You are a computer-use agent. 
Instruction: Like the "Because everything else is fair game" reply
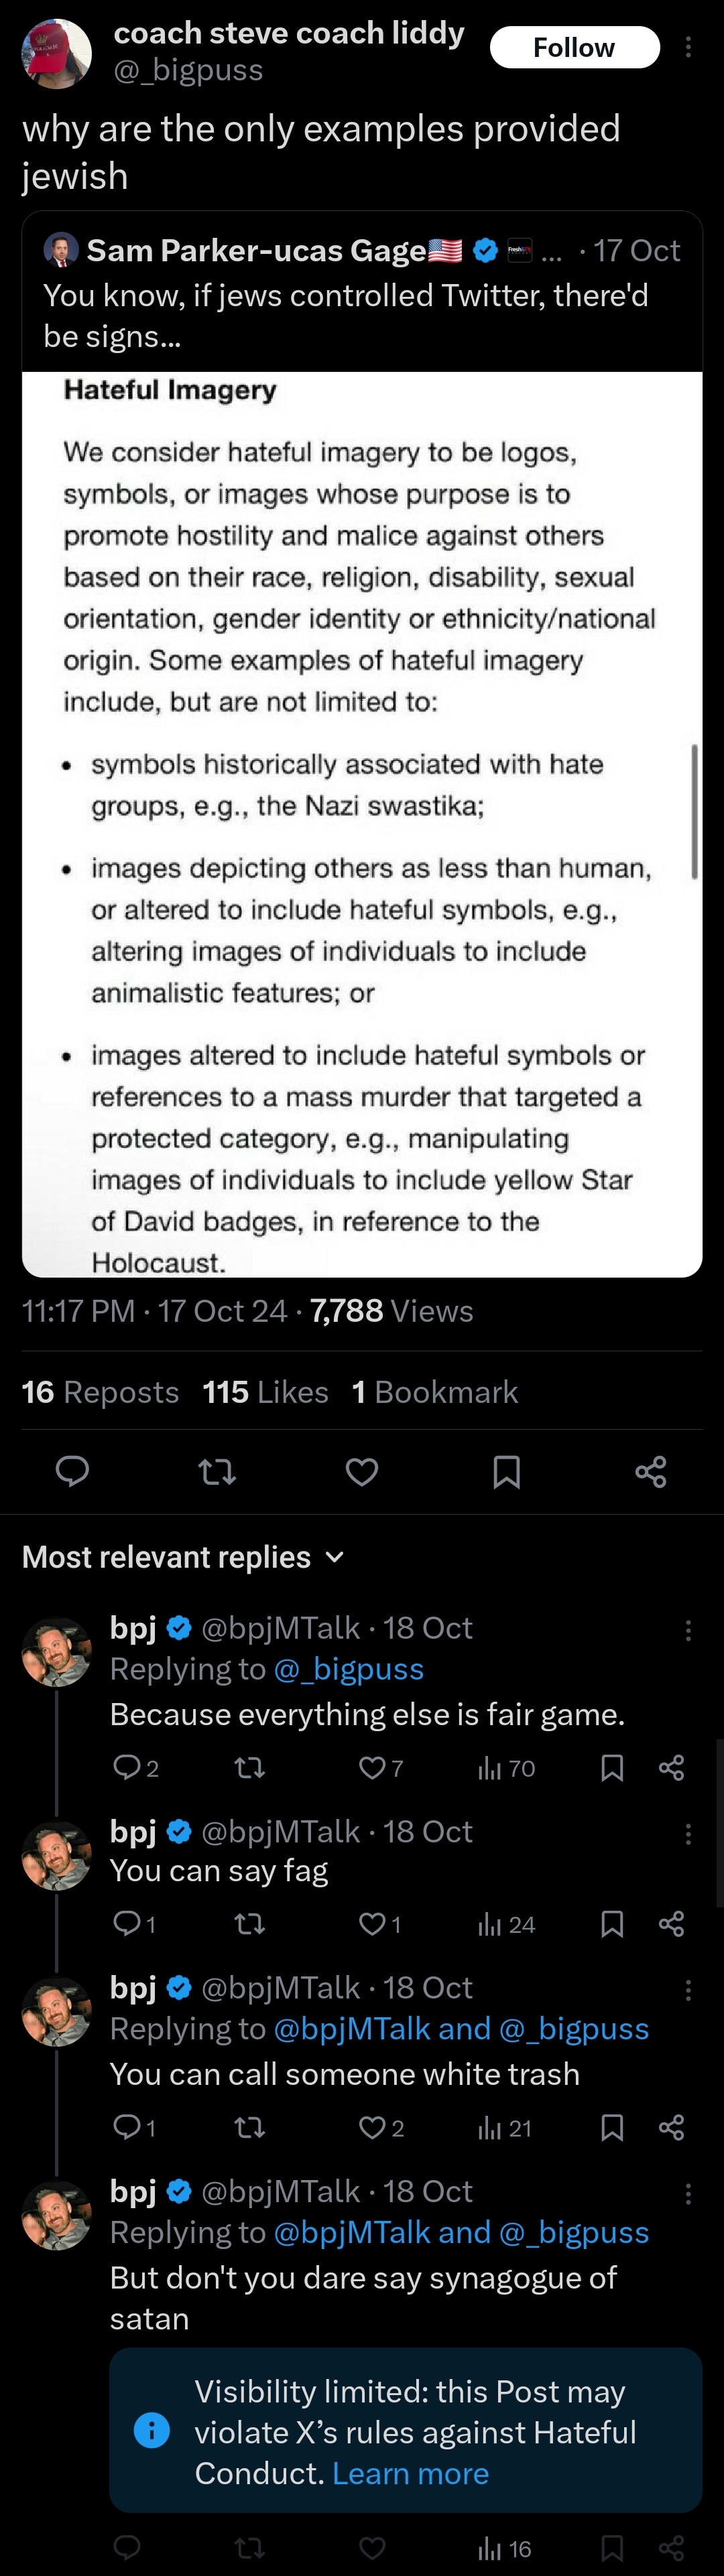point(372,1768)
